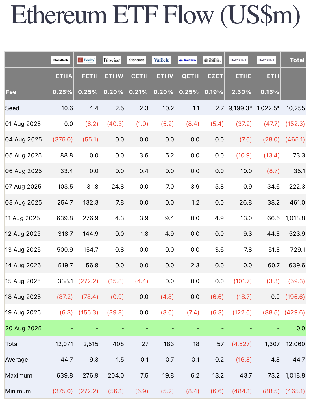Click the VanEck logo in header
This screenshot has width=311, height=405.
tap(162, 60)
